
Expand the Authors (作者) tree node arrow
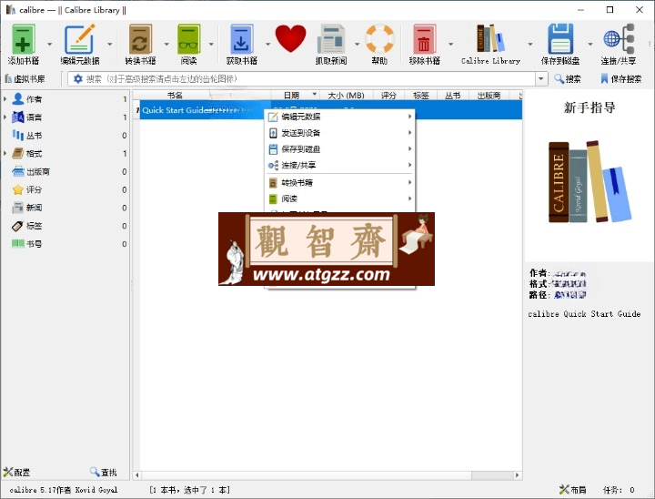pos(5,99)
